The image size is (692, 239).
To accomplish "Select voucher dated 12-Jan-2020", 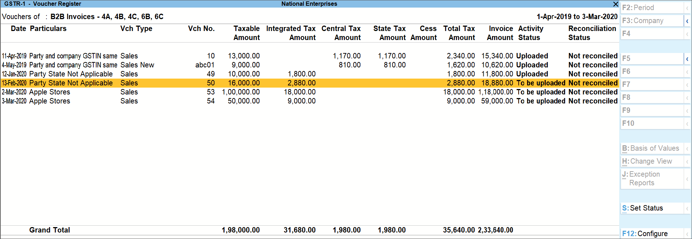I will pyautogui.click(x=309, y=74).
